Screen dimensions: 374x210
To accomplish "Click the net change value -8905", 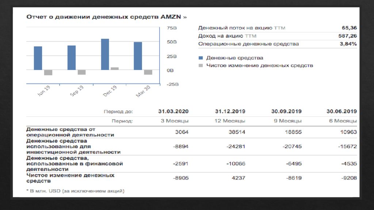I will 180,178.
